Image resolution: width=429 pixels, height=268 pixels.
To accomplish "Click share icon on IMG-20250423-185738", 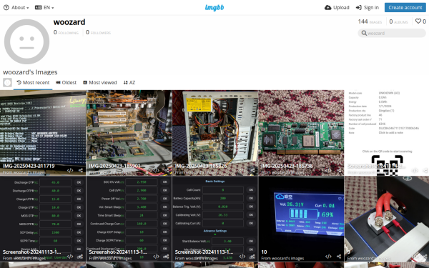I will click(339, 170).
